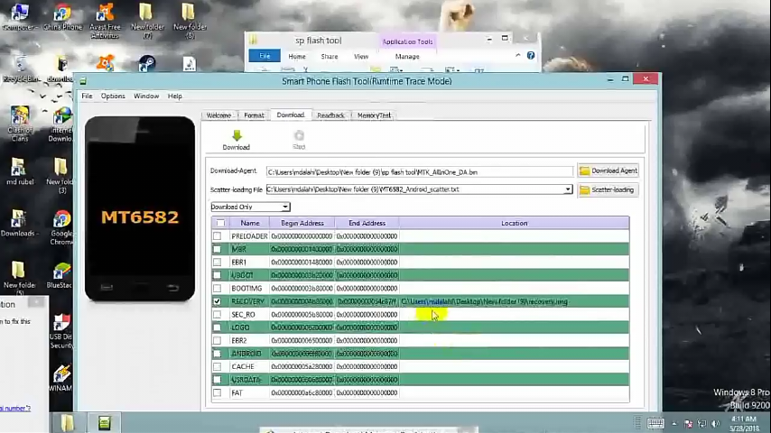Open File Explorer from the taskbar
Screen dimensions: 771x433
tap(68, 423)
